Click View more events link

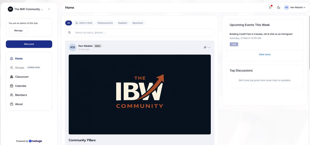pyautogui.click(x=265, y=54)
